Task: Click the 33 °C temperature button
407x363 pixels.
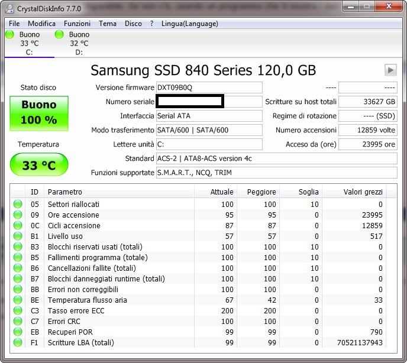Action: pyautogui.click(x=39, y=165)
